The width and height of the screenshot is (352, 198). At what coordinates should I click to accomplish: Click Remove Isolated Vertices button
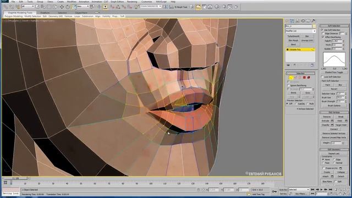334,133
